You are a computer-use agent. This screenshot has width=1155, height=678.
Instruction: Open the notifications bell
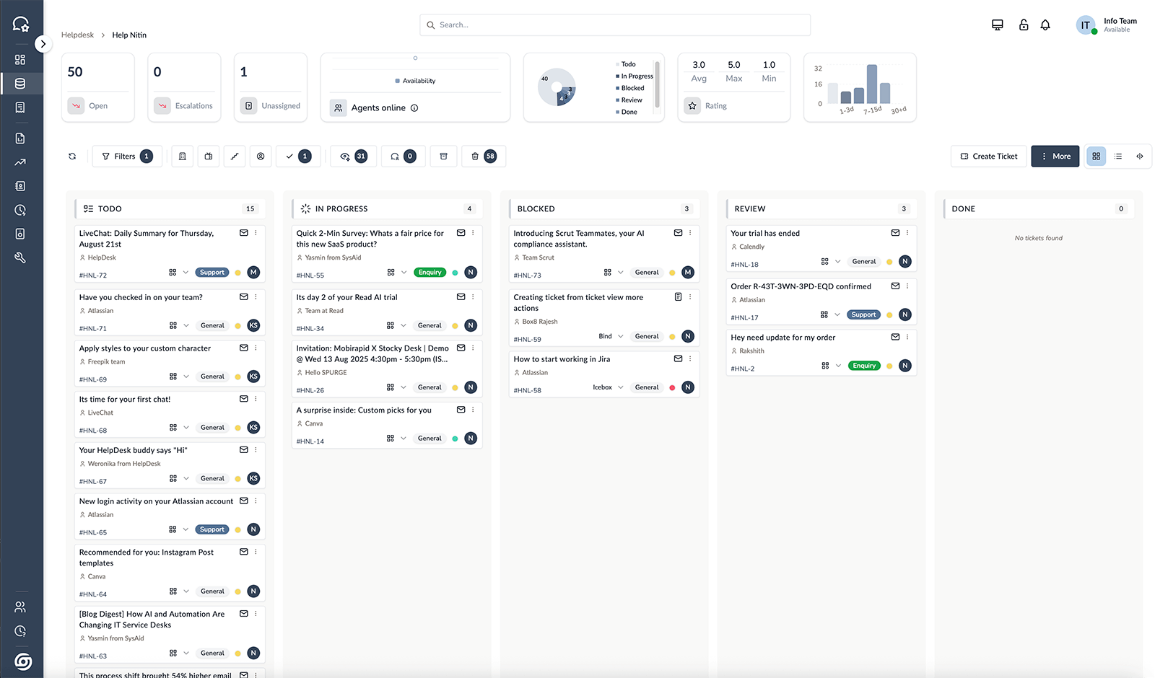1045,25
